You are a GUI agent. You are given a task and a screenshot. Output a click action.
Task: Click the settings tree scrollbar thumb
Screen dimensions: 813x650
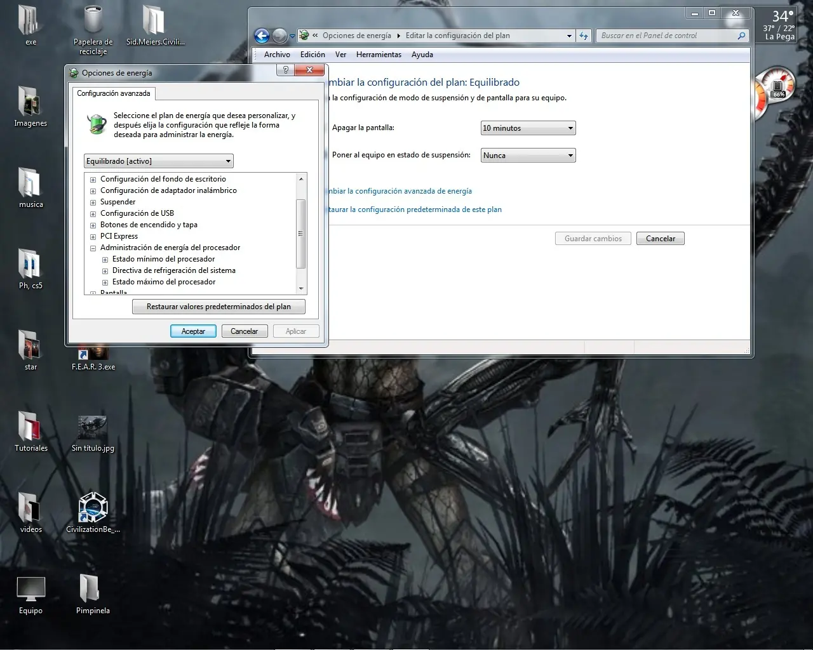point(301,234)
